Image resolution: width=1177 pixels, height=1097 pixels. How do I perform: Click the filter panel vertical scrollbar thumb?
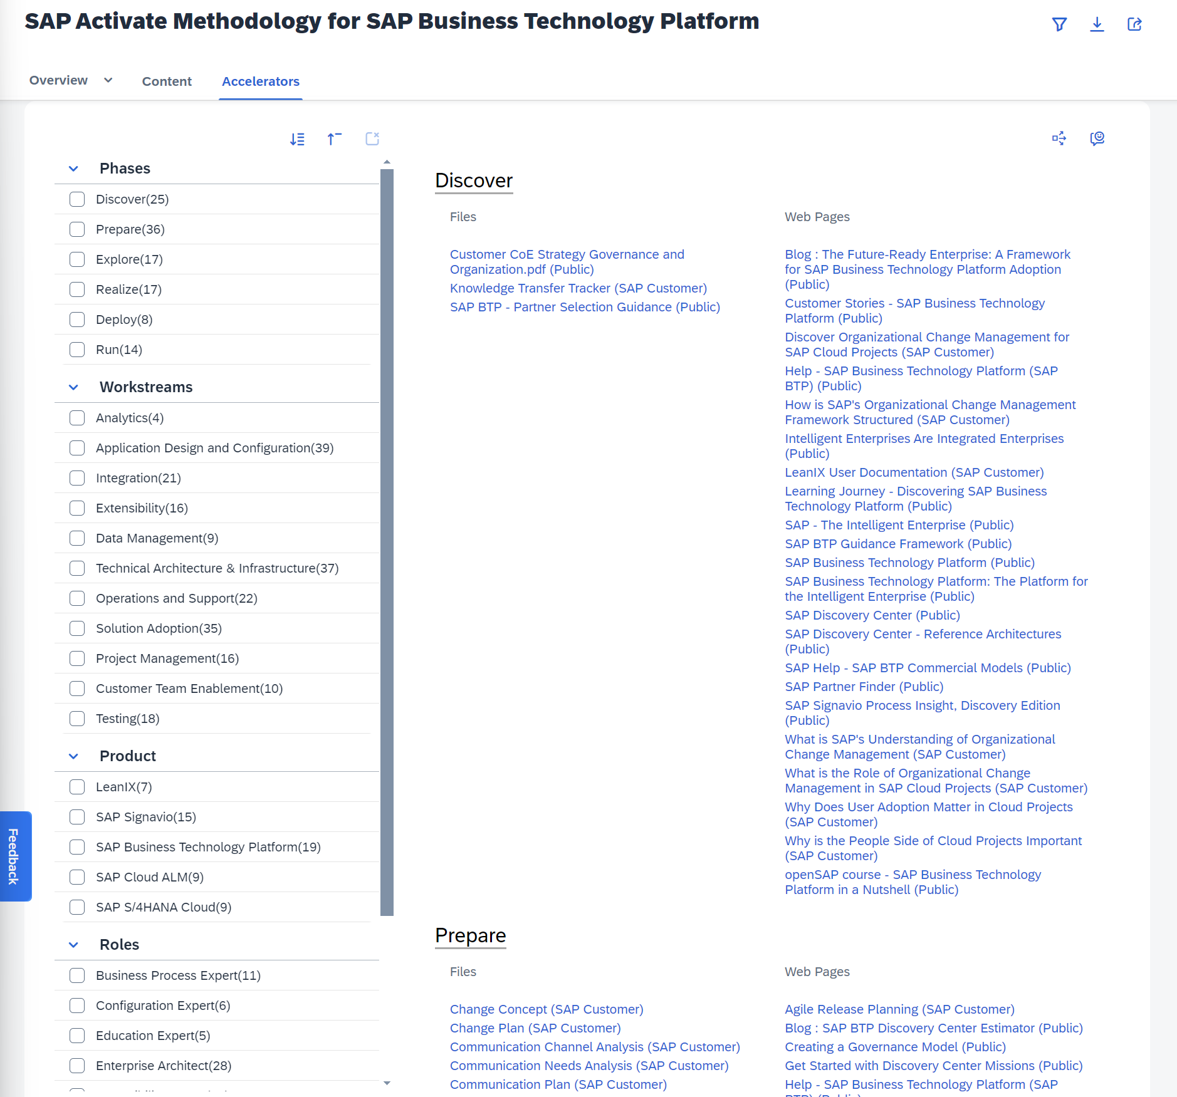click(387, 542)
